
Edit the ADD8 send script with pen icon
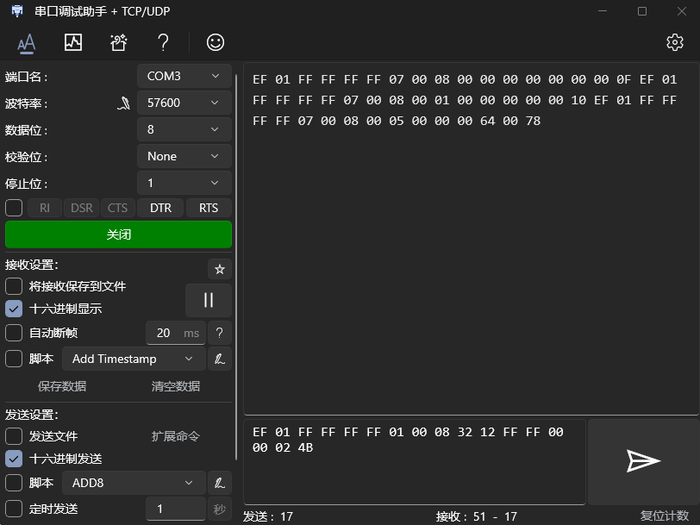(x=219, y=483)
